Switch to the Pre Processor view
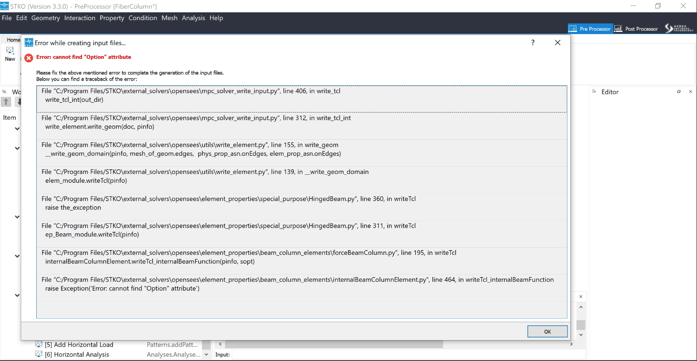 590,29
